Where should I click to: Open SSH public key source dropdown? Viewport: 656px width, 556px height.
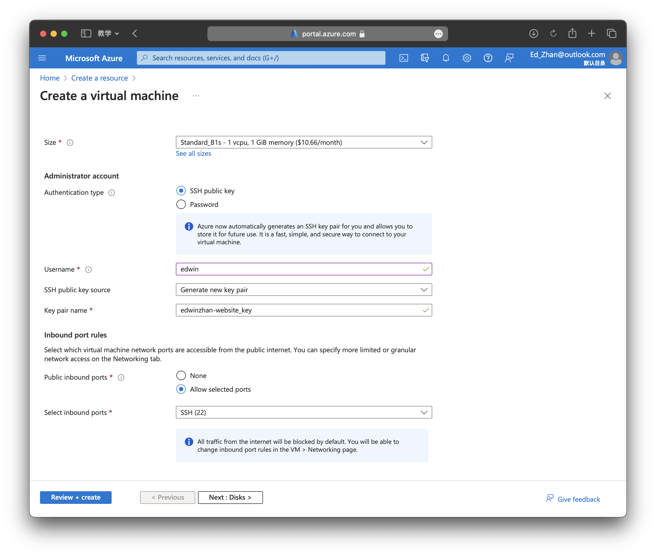[304, 290]
